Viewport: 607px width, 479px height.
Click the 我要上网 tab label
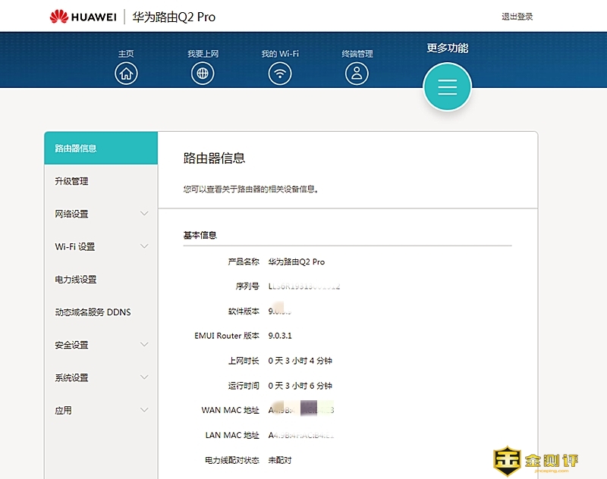point(203,54)
